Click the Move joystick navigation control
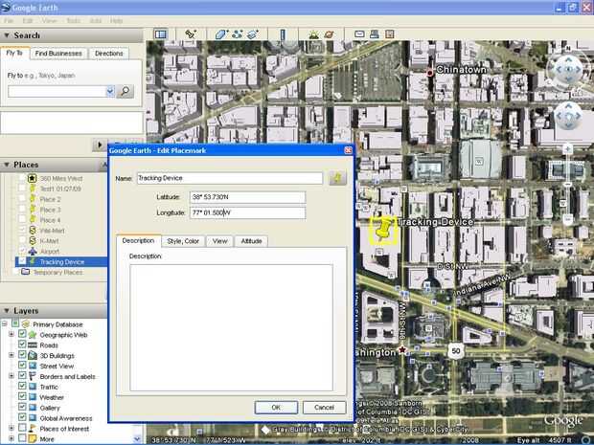Image resolution: width=594 pixels, height=445 pixels. pyautogui.click(x=567, y=116)
